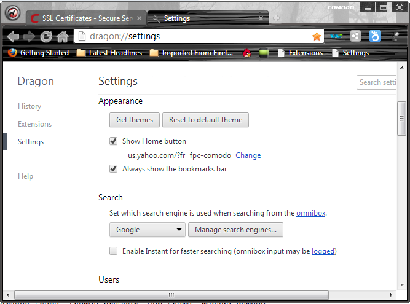Click the Change home page link

[x=248, y=155]
